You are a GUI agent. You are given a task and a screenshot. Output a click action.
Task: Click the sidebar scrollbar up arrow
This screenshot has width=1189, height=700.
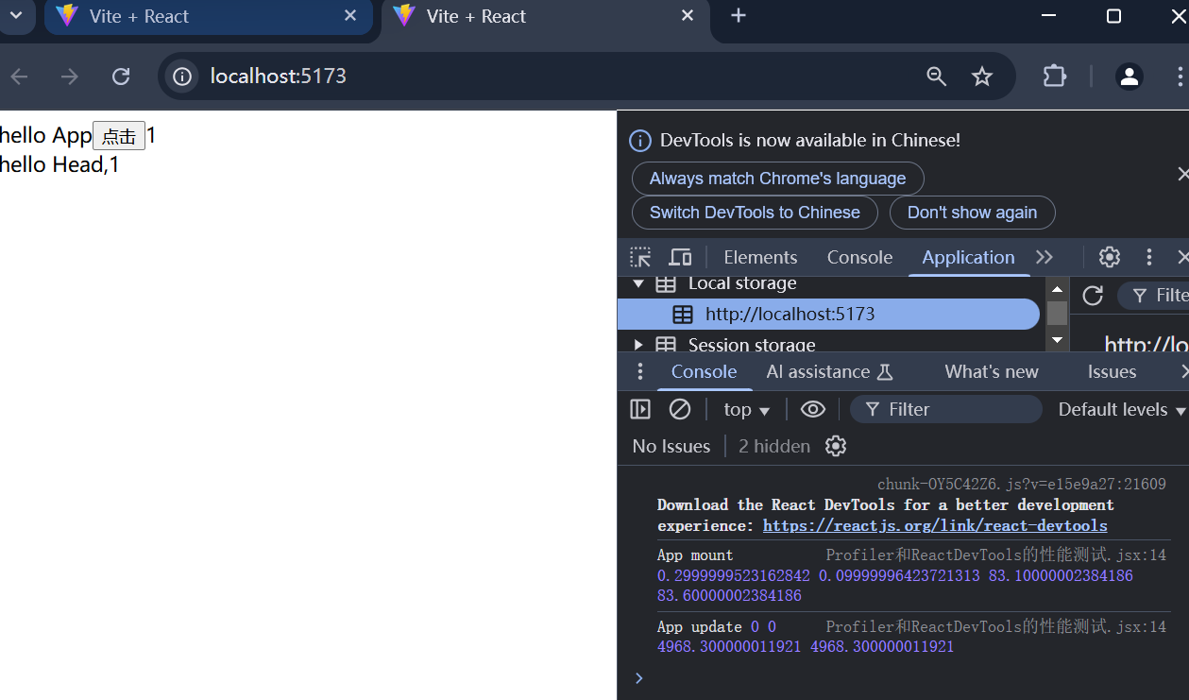point(1057,289)
